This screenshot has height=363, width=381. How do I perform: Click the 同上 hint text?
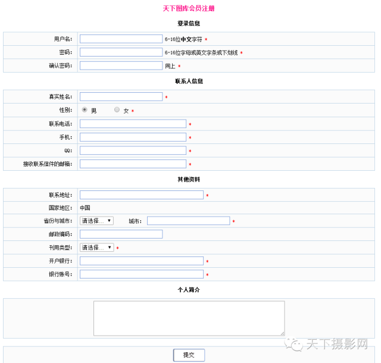click(170, 66)
